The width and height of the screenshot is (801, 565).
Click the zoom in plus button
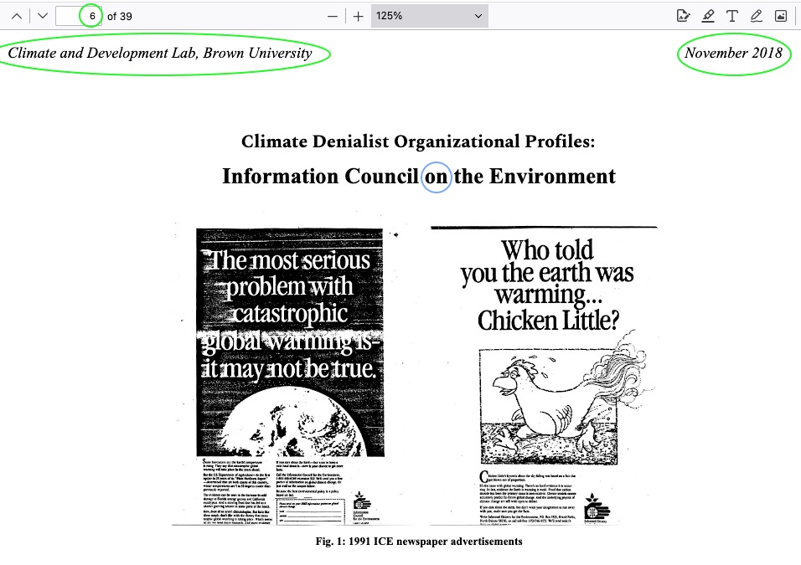pos(359,16)
